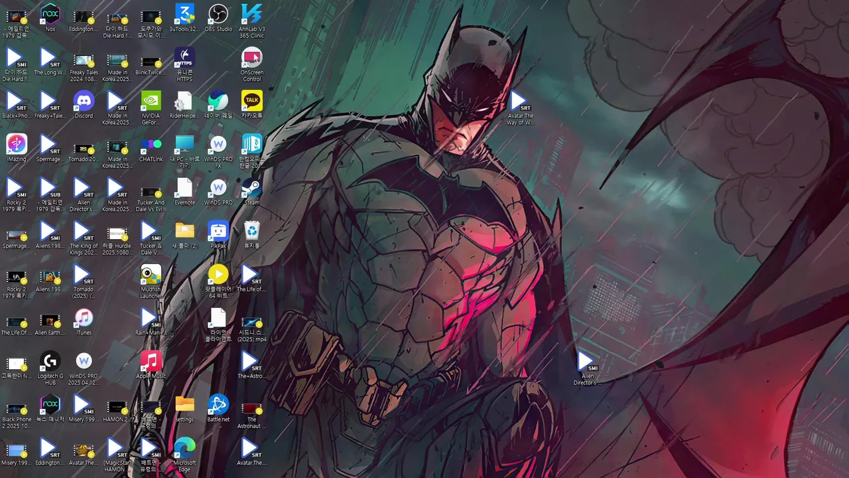Viewport: 849px width, 478px height.
Task: Select the [MagicStar] HAMON SRT file
Action: (x=117, y=455)
